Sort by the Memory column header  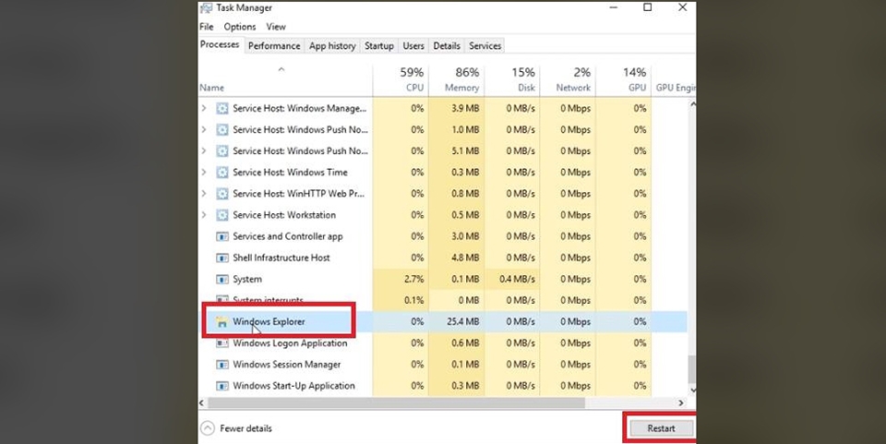456,80
